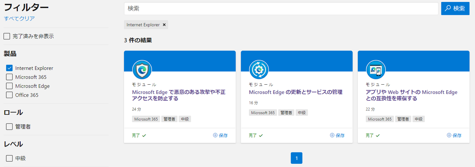Open the shield icon of Edge security module
This screenshot has height=167, width=475.
pos(142,70)
